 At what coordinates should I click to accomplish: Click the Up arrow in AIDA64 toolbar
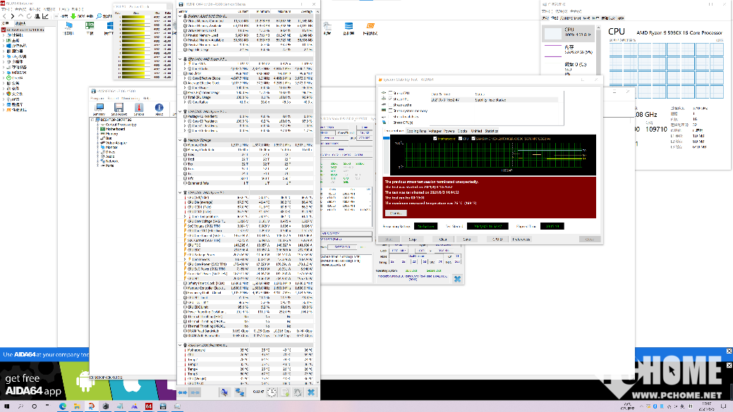[20, 16]
